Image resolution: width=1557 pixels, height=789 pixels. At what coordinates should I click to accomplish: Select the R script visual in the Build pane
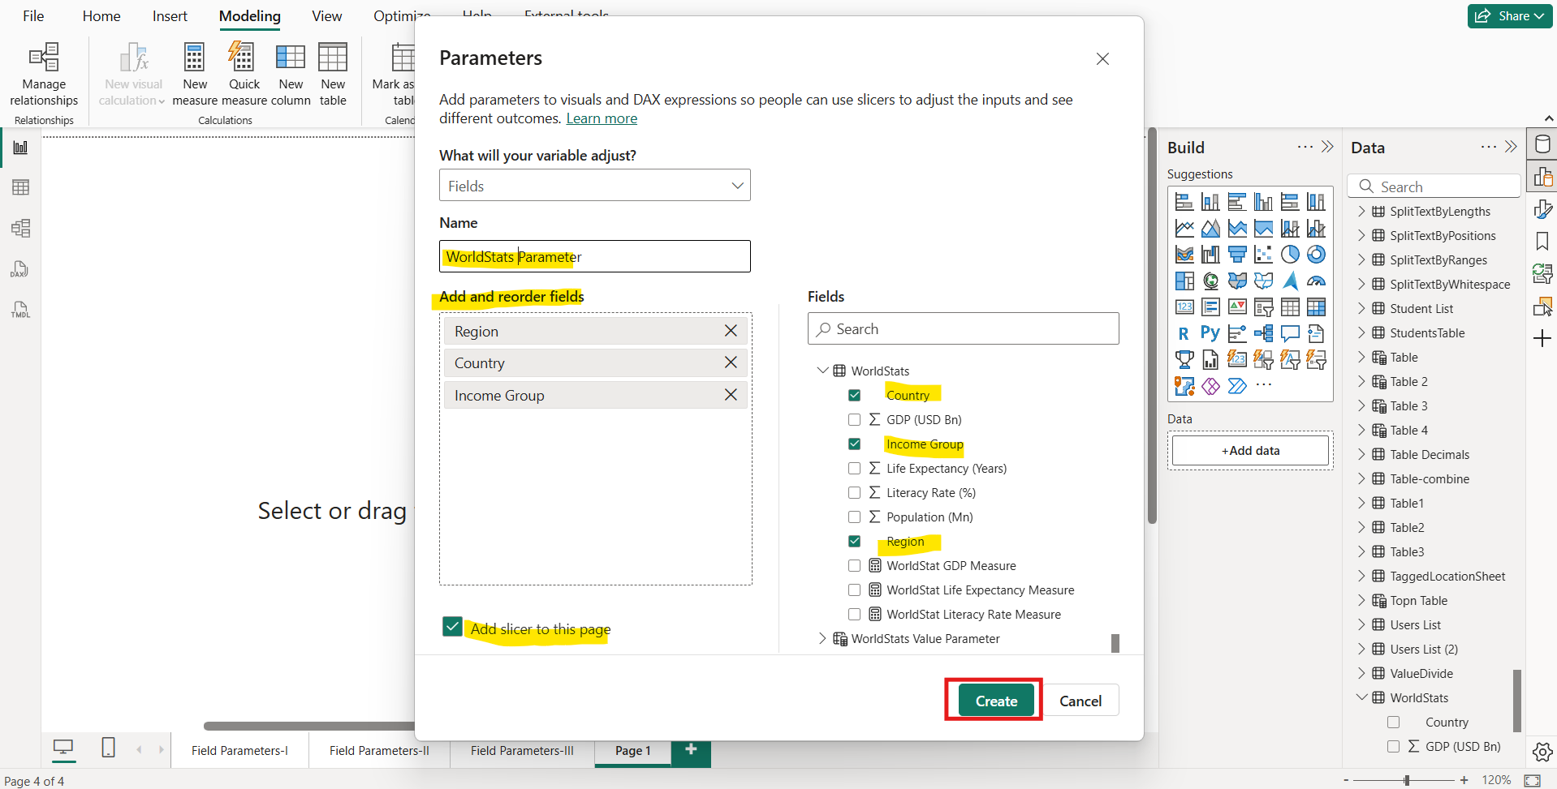coord(1184,332)
